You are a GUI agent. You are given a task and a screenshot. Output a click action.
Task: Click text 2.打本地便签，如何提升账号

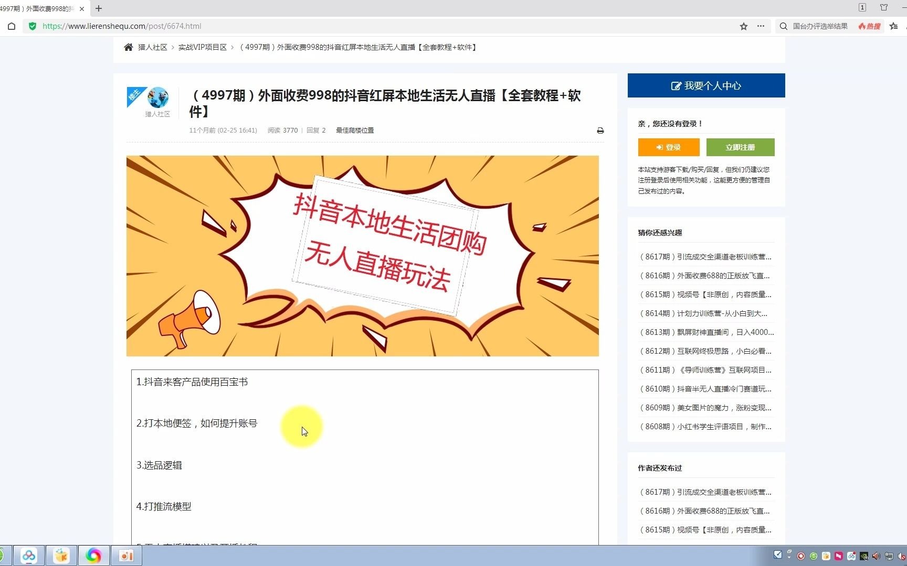pos(197,423)
